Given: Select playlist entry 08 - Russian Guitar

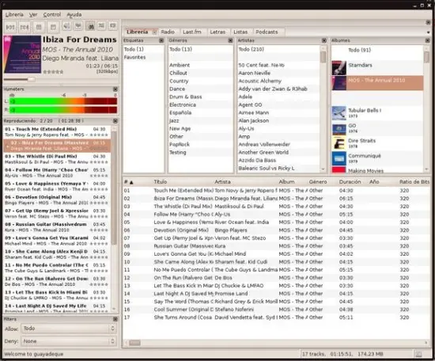Looking at the screenshot, I should pos(57,227).
